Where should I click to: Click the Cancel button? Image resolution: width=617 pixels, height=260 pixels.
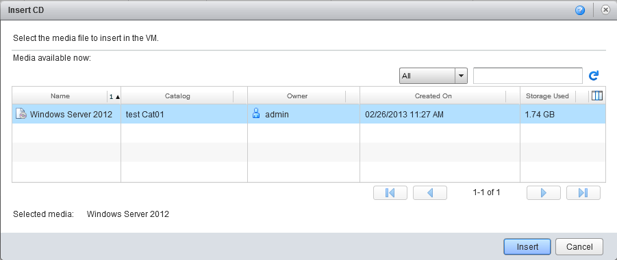pyautogui.click(x=579, y=247)
